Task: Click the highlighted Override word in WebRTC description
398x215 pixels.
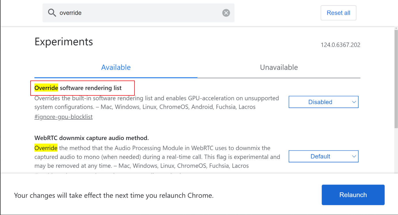Action: coord(46,148)
